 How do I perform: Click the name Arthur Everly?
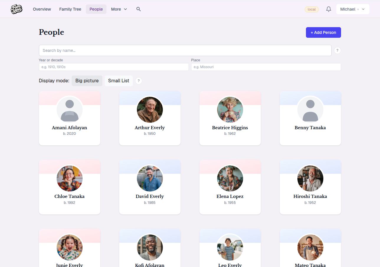150,128
